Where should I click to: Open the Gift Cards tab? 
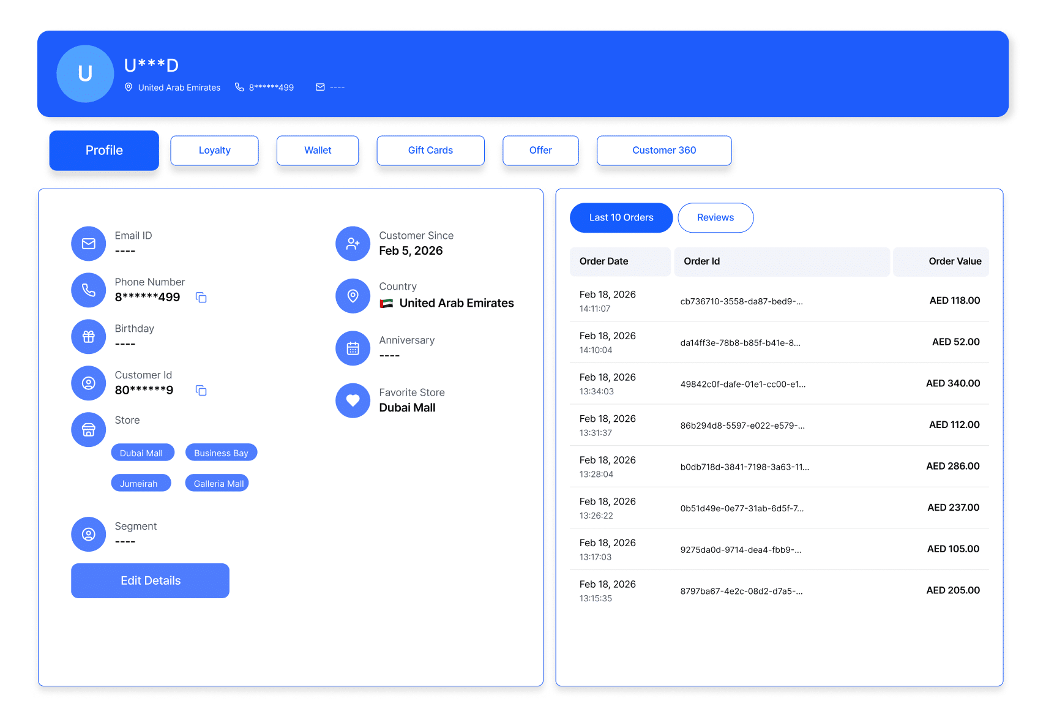click(430, 150)
